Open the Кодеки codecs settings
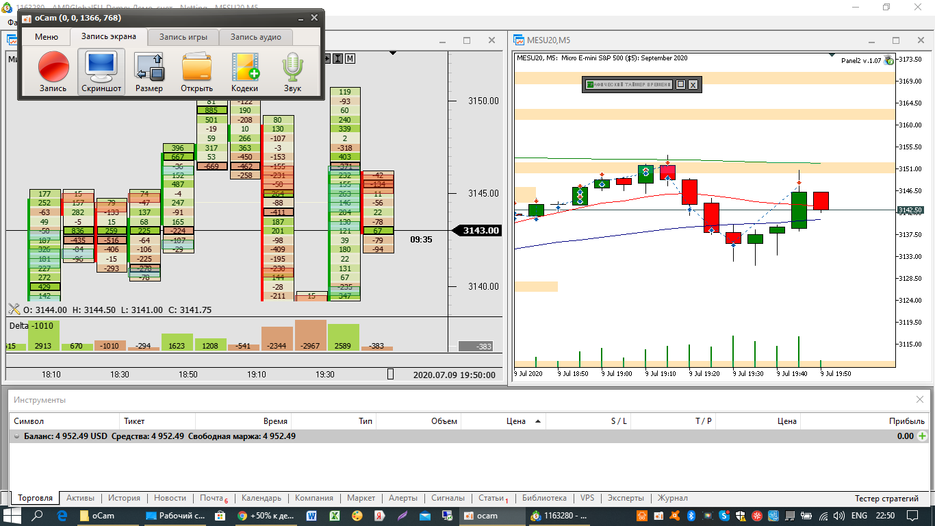Image resolution: width=935 pixels, height=526 pixels. click(244, 72)
